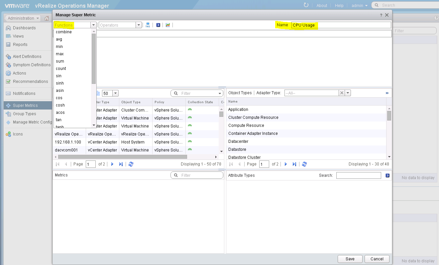Select the 192.168.1.100 Host System row
Viewport: 439px width, 265px height.
click(x=136, y=142)
